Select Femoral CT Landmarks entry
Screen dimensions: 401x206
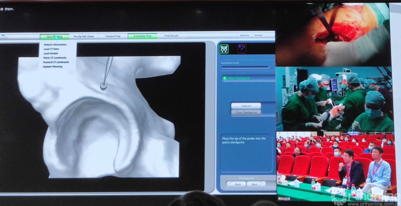pos(56,62)
